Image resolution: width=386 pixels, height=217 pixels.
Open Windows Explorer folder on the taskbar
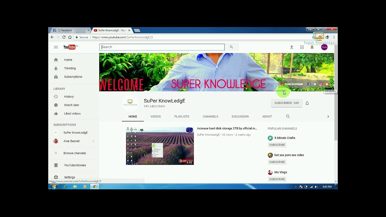75,187
